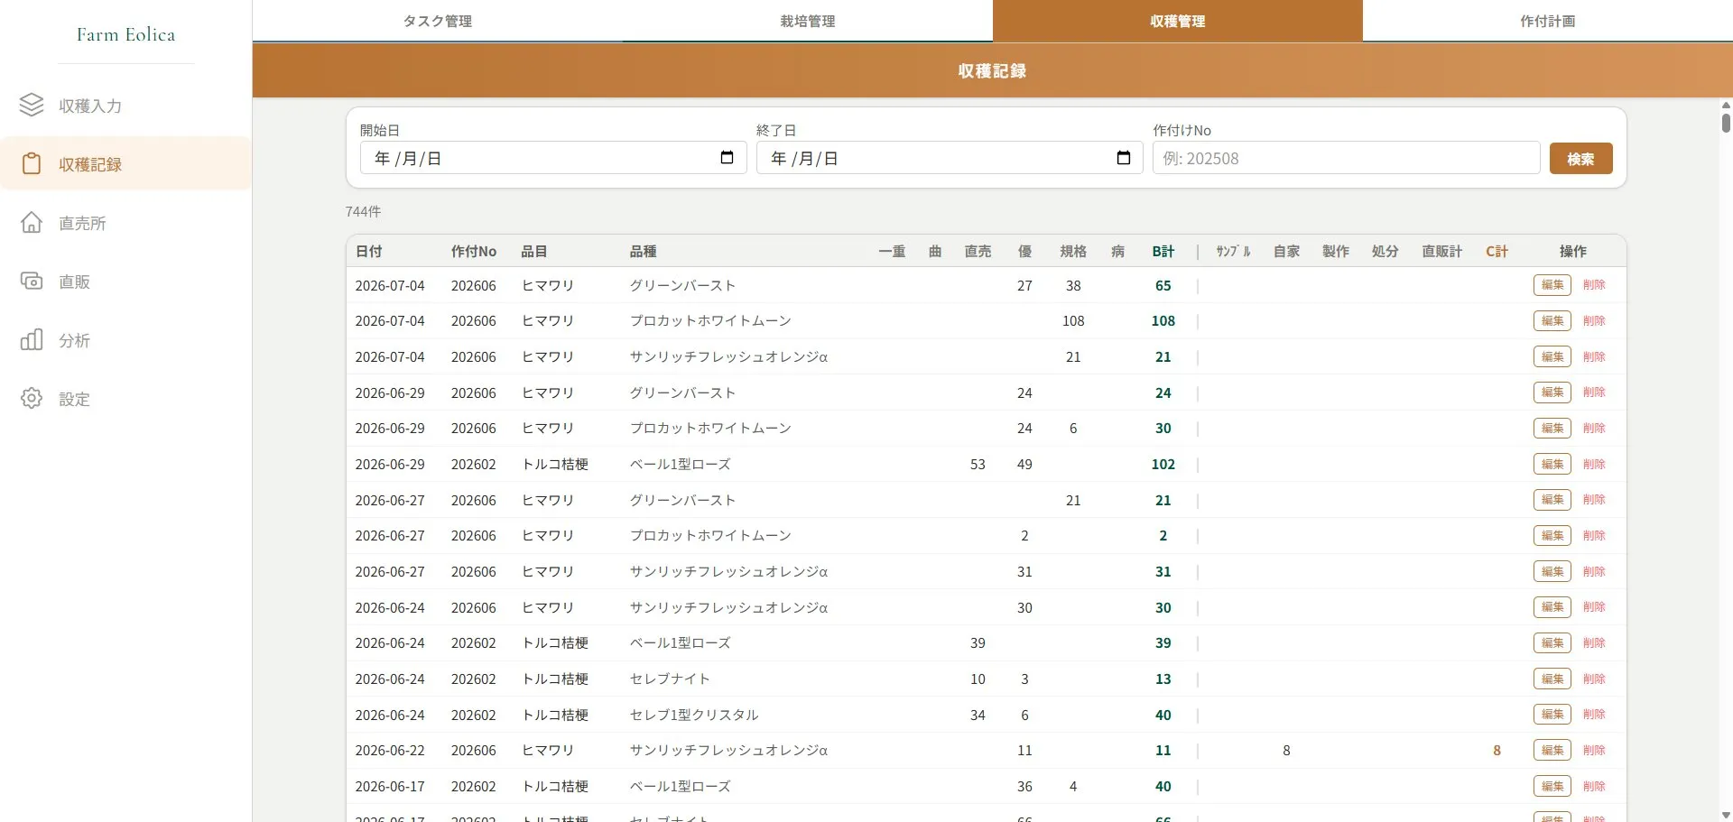
Task: Go to 収穫入力 in the sidebar
Action: (125, 106)
